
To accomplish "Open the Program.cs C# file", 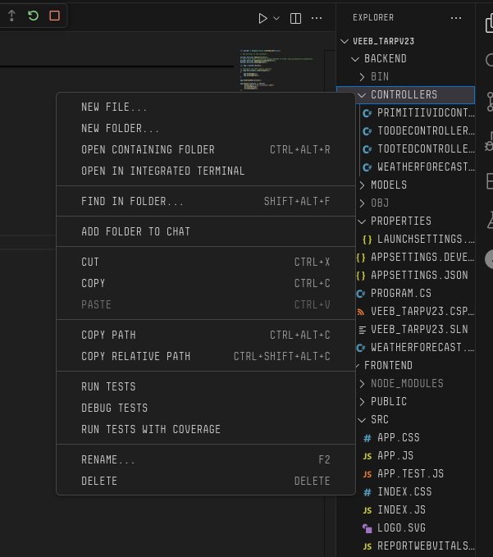I will click(399, 293).
